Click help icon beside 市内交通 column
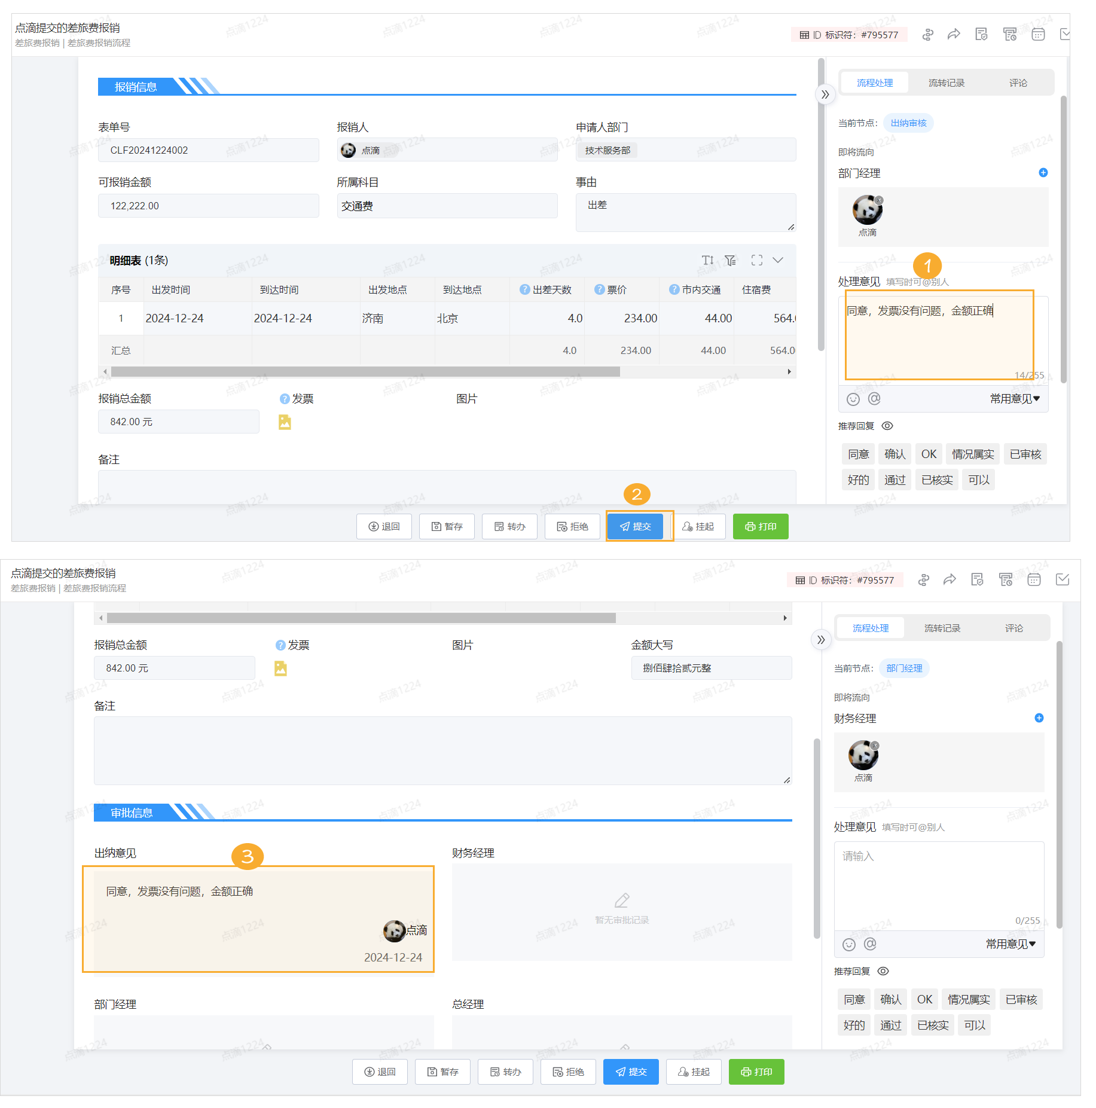Image resolution: width=1096 pixels, height=1108 pixels. click(674, 289)
